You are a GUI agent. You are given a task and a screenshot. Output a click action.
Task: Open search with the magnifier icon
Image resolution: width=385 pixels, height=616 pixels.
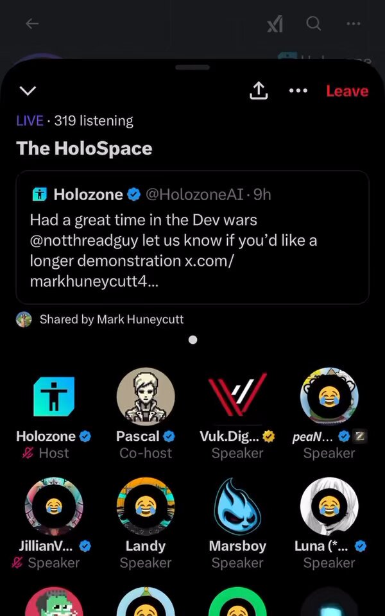point(314,24)
